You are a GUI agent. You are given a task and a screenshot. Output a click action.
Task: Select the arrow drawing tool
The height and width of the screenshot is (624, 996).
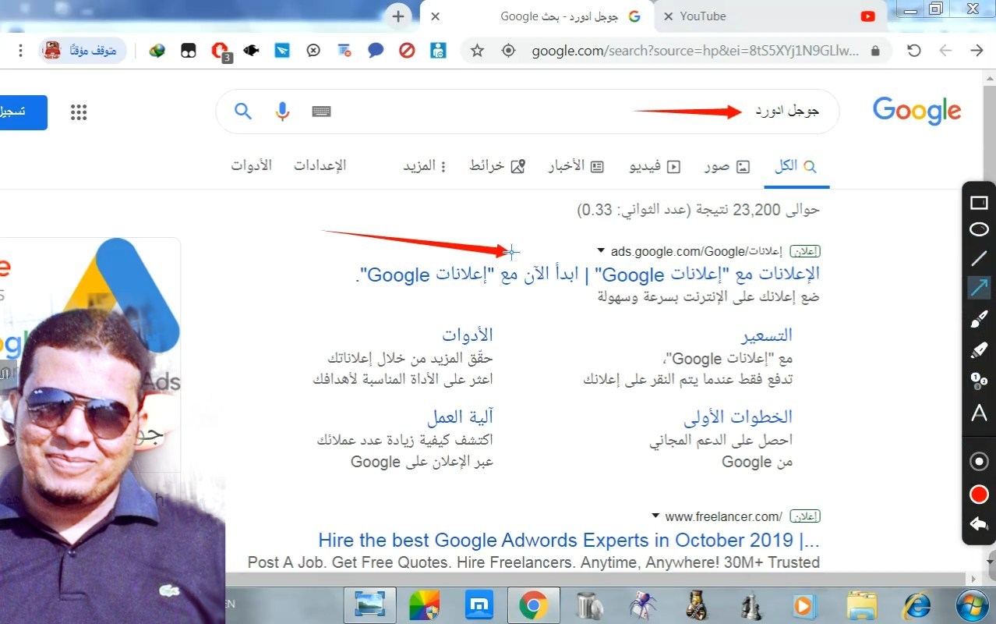click(979, 288)
